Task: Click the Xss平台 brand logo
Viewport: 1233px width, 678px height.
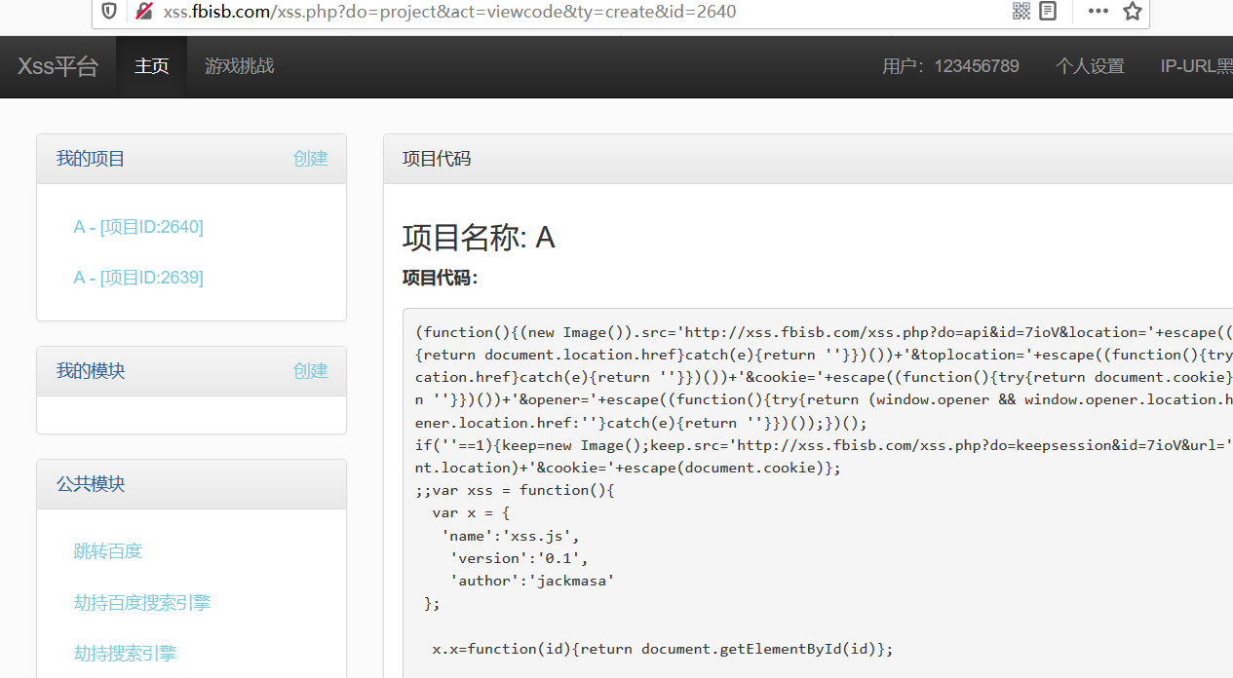Action: coord(58,66)
